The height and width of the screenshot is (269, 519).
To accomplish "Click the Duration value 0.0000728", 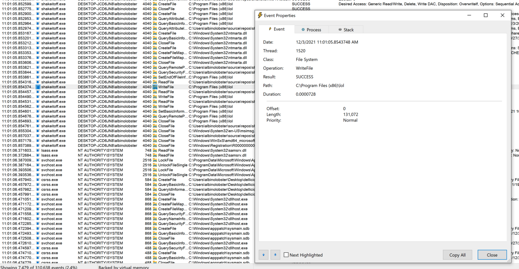I will (x=306, y=94).
